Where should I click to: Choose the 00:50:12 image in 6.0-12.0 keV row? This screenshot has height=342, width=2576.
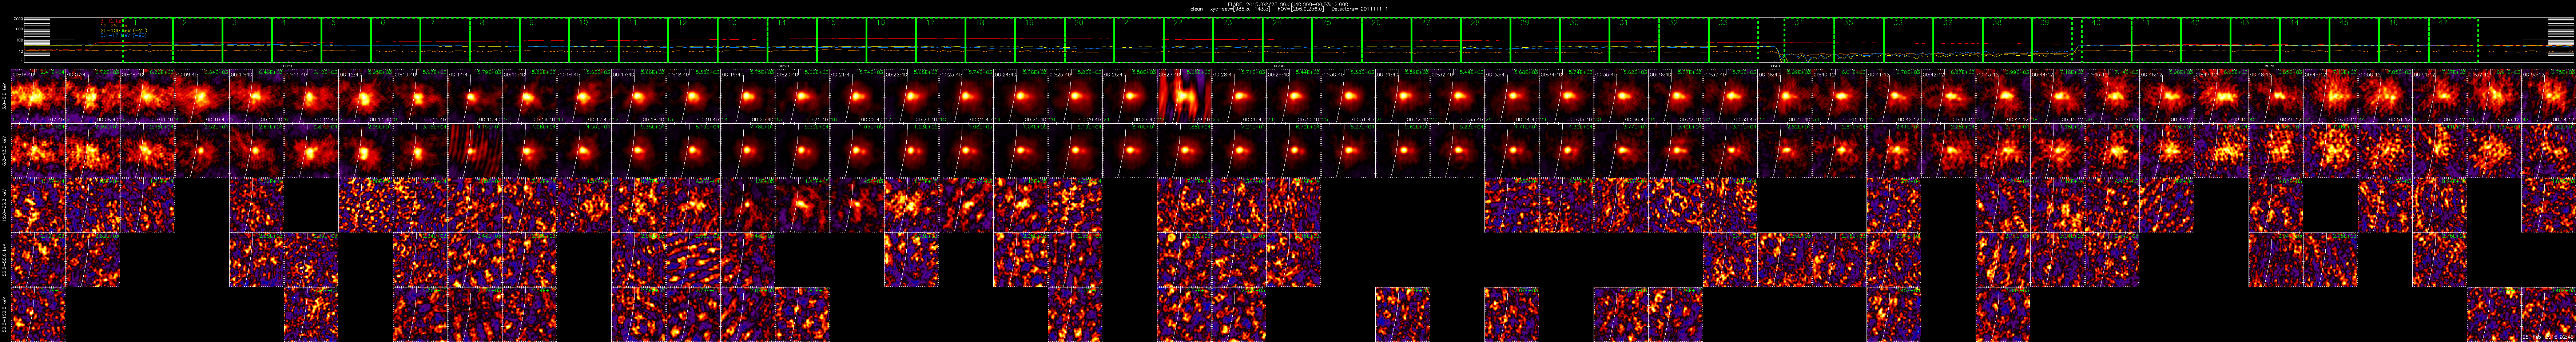pyautogui.click(x=2385, y=151)
